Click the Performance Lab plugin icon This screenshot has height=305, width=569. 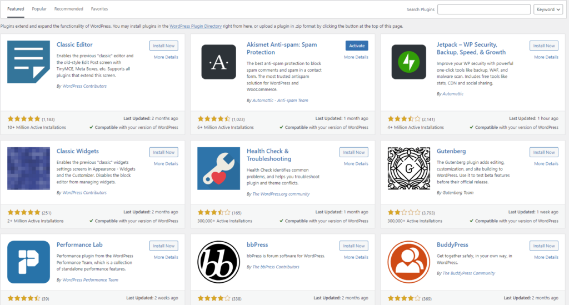tap(29, 262)
